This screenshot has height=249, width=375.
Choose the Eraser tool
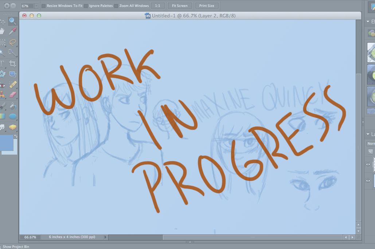pos(13,95)
